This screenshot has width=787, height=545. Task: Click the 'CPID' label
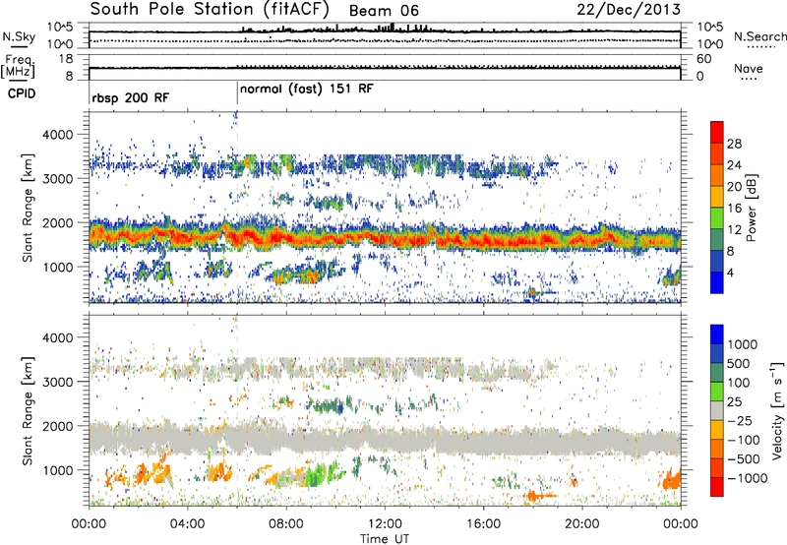[22, 93]
